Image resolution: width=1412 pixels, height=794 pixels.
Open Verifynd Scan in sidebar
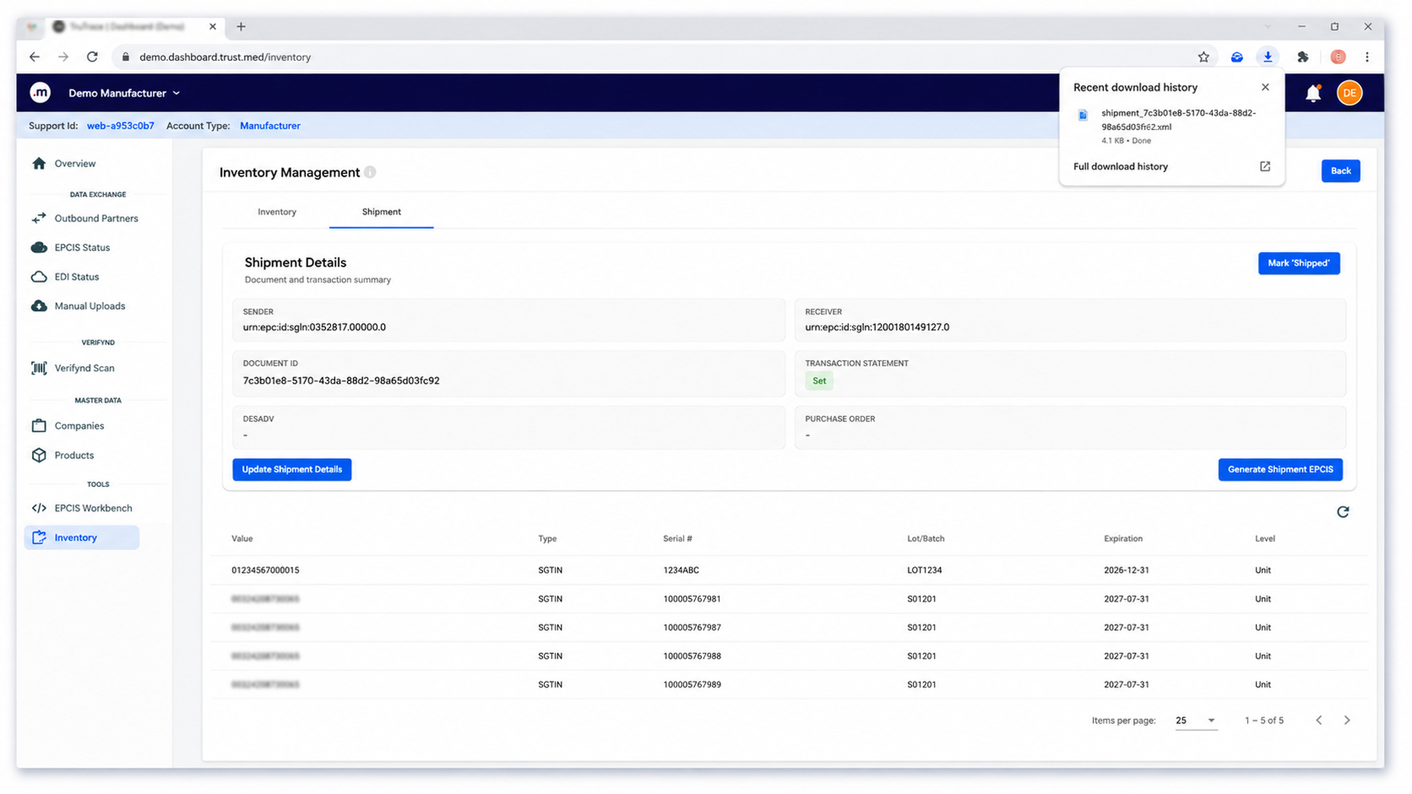click(x=83, y=368)
